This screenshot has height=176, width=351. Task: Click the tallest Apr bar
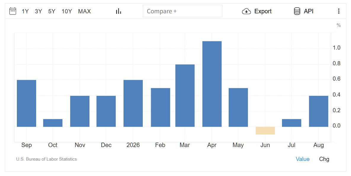coord(212,84)
